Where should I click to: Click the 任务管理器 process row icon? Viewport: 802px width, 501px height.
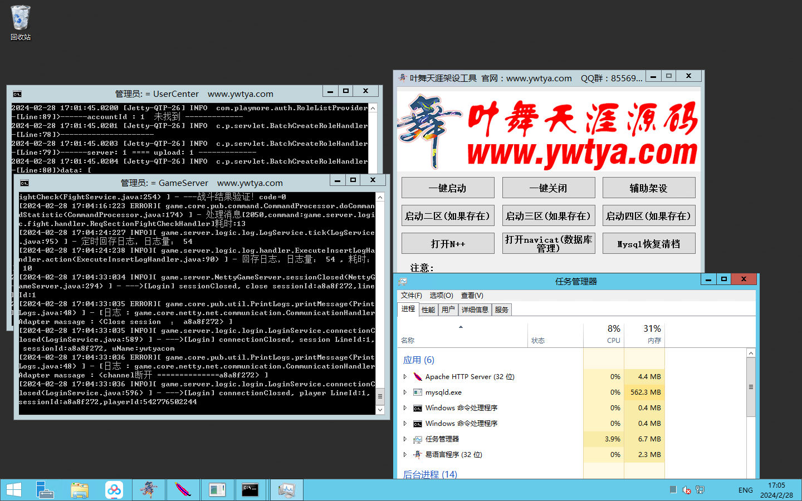pos(418,439)
